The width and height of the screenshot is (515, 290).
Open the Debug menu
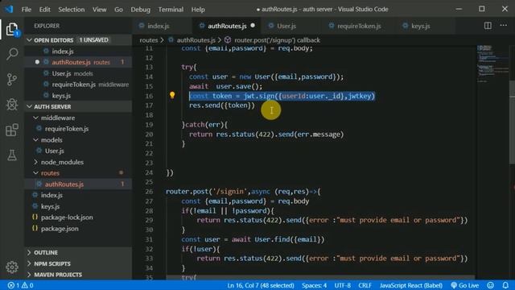(140, 9)
